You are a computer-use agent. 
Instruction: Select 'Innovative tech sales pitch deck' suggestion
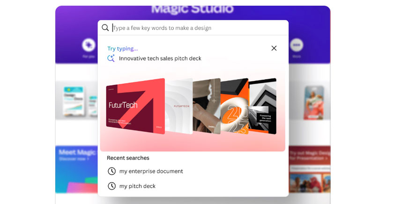tap(160, 58)
